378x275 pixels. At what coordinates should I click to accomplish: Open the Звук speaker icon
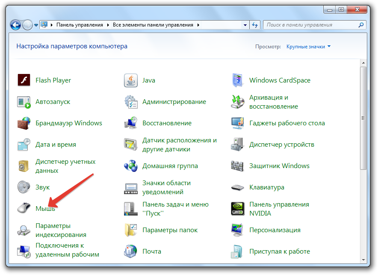coord(24,187)
